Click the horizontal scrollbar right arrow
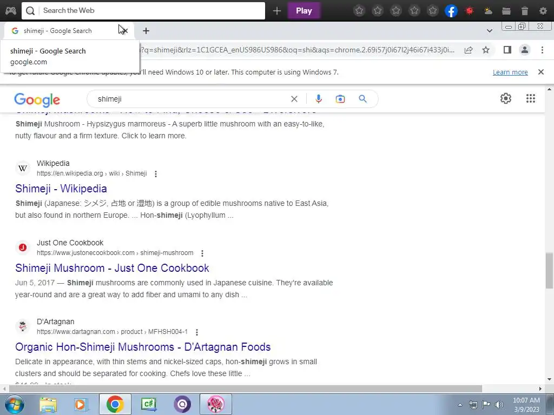Image resolution: width=554 pixels, height=415 pixels. pos(540,389)
